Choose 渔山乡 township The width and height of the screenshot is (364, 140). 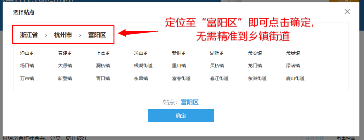(x=27, y=53)
